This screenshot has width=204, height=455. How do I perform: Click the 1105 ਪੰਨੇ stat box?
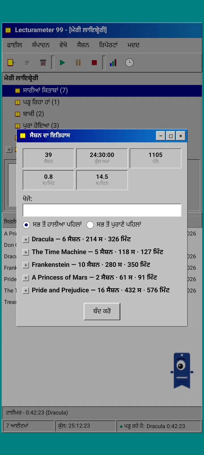[156, 158]
